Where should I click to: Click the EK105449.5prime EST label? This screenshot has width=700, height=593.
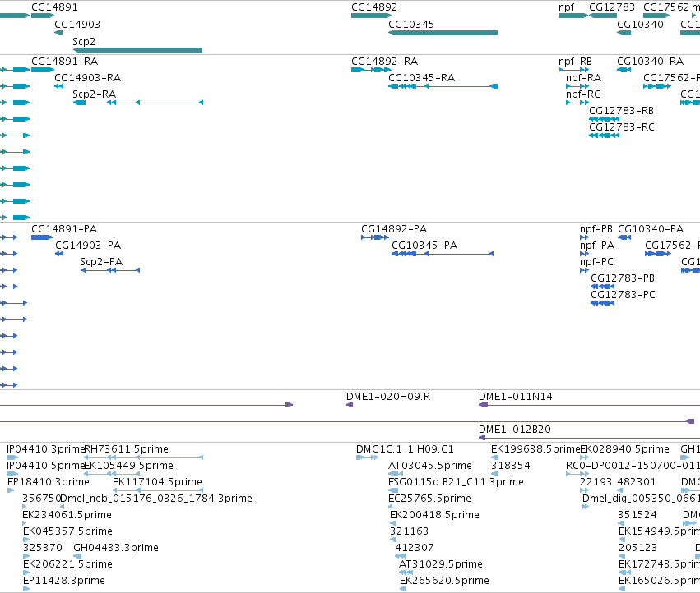pos(128,466)
